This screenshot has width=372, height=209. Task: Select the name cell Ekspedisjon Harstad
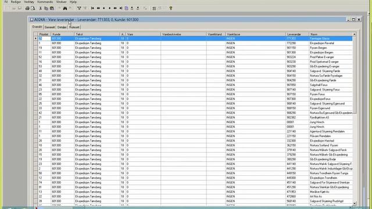(x=331, y=140)
